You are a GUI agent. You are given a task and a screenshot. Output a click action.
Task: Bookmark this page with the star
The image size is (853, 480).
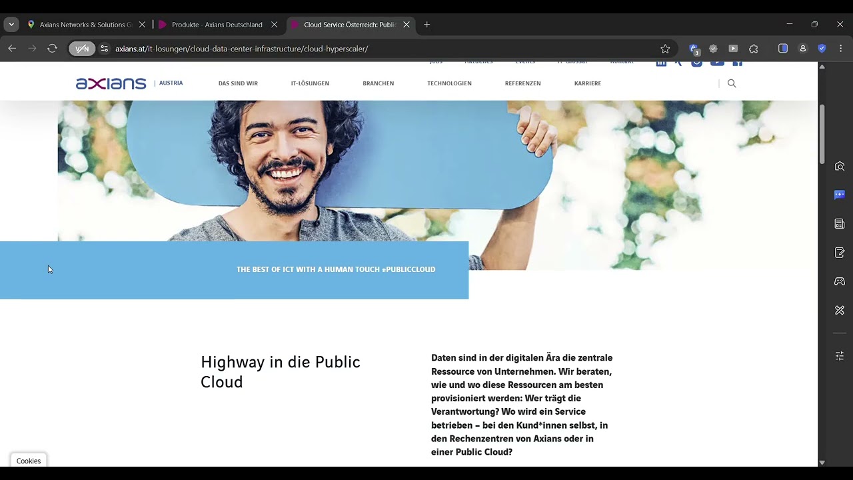tap(665, 49)
